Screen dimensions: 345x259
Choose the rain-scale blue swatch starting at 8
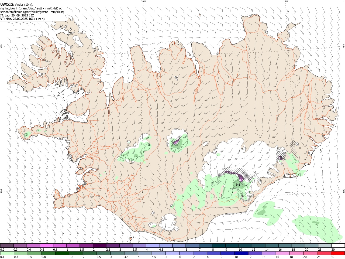[x=214, y=253]
